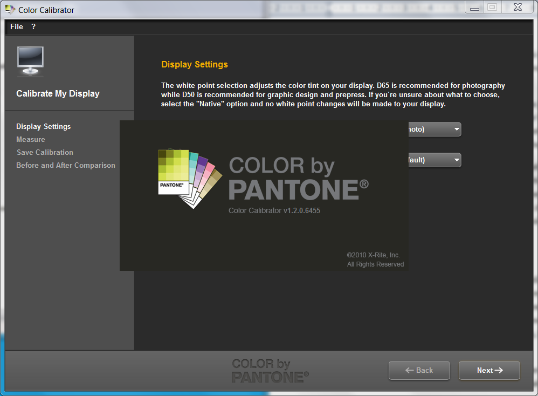Viewport: 538px width, 396px height.
Task: Select the Save Calibration step
Action: click(45, 152)
